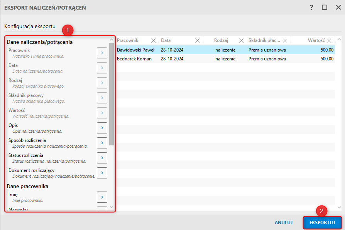The width and height of the screenshot is (345, 230).
Task: Click the Rodzaj column header
Action: (221, 40)
